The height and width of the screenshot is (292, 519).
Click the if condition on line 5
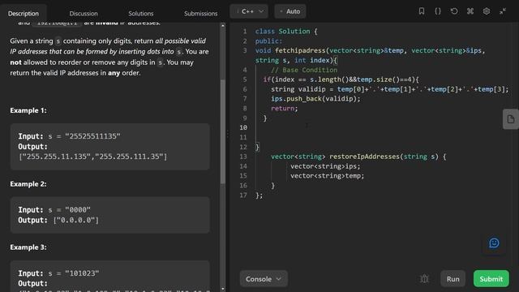341,79
